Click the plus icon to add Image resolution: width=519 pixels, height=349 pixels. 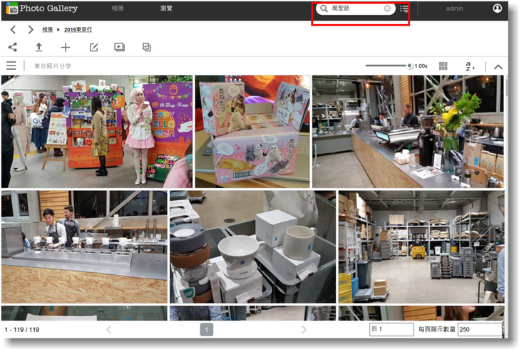tap(66, 47)
